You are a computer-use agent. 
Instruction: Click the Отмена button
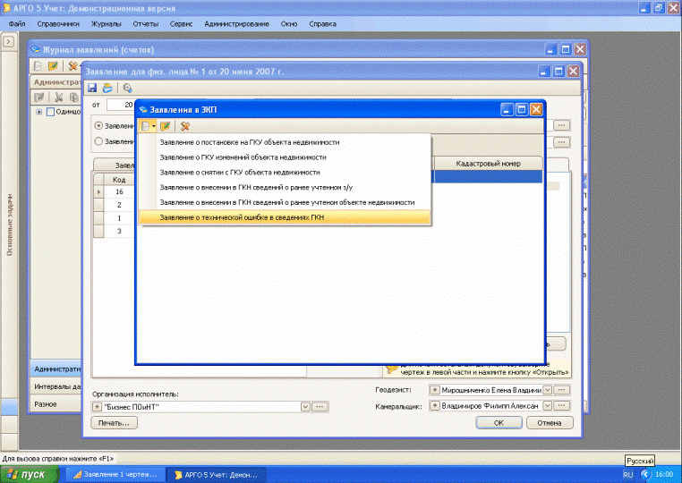click(550, 422)
